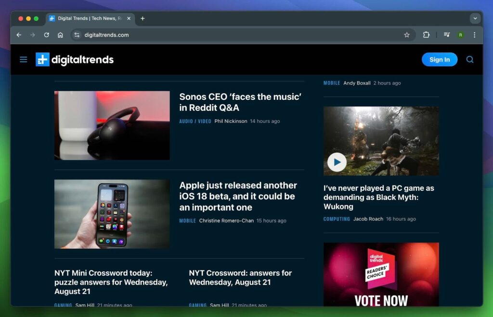Open the hamburger navigation menu
Image resolution: width=493 pixels, height=317 pixels.
[x=23, y=60]
